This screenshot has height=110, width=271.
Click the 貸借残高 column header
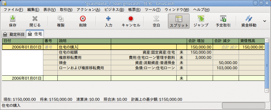[x=252, y=41]
